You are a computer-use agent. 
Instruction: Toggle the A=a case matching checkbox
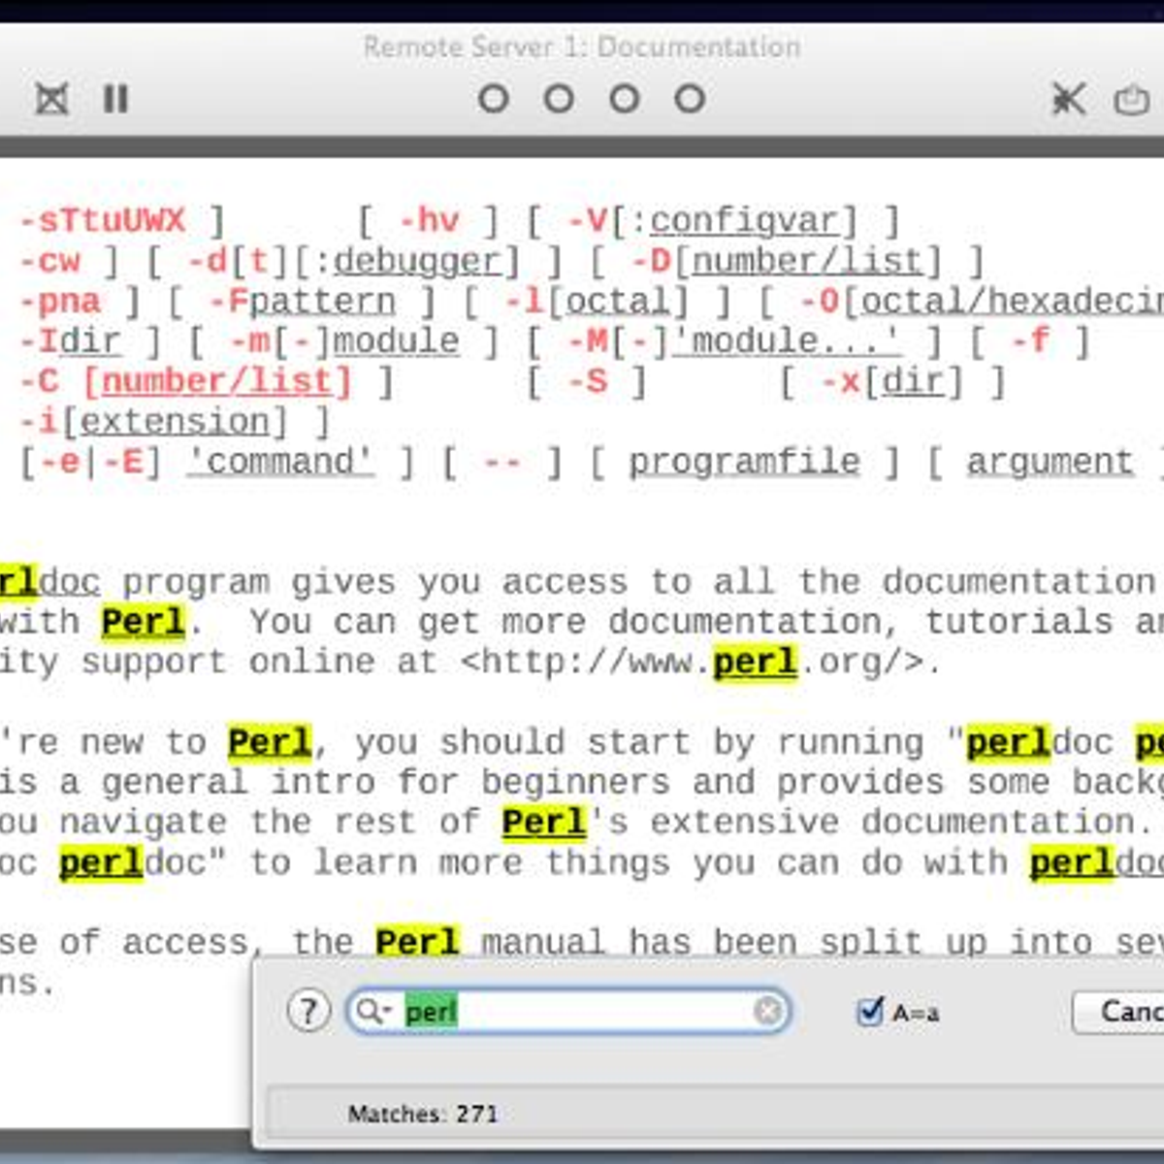click(870, 1012)
